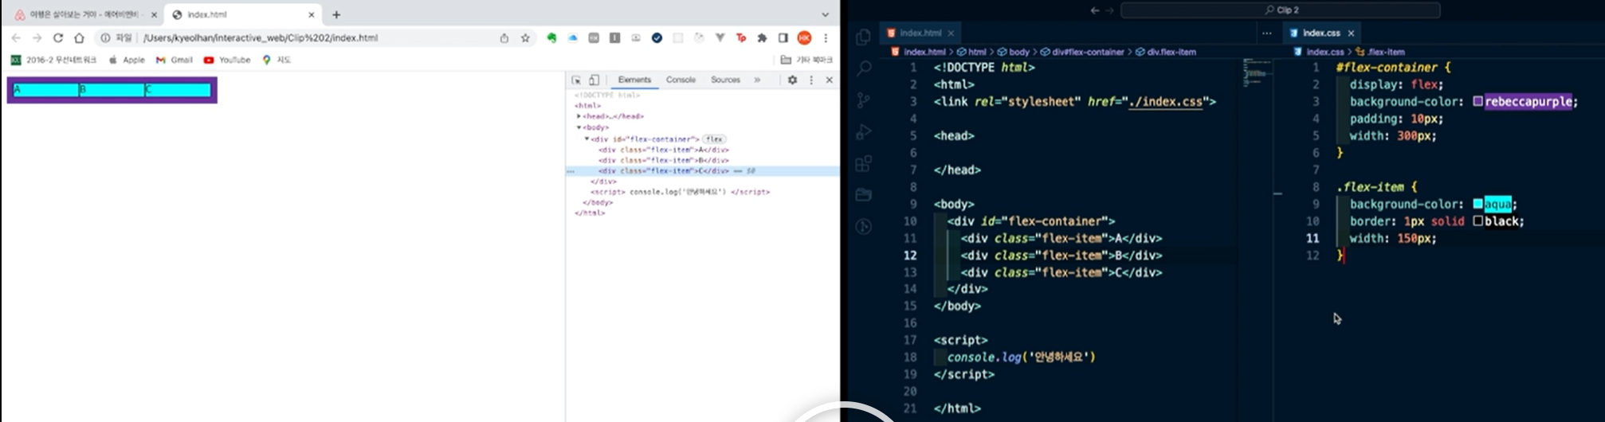Select div.flex-item breadcrumb in VS Code
This screenshot has height=422, width=1605.
(x=1166, y=52)
